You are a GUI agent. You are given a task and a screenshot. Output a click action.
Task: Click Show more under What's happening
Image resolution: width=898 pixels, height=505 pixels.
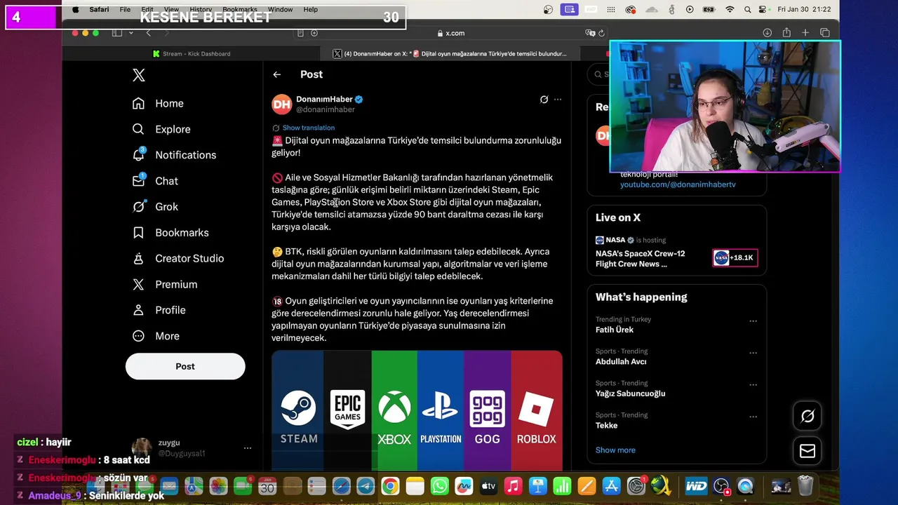pyautogui.click(x=615, y=450)
